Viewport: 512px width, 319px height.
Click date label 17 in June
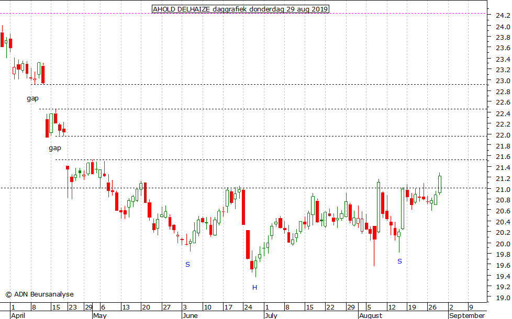tap(228, 307)
